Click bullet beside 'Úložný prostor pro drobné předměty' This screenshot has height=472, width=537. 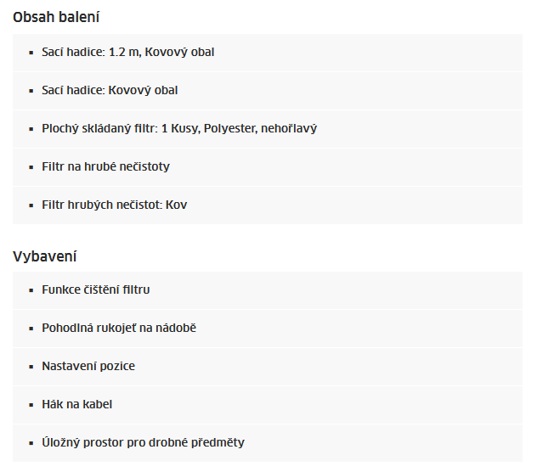pos(31,443)
